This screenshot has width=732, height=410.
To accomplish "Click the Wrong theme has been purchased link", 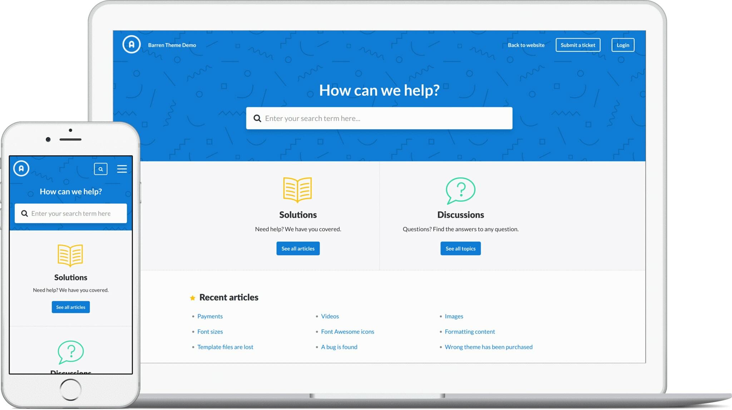I will coord(489,347).
